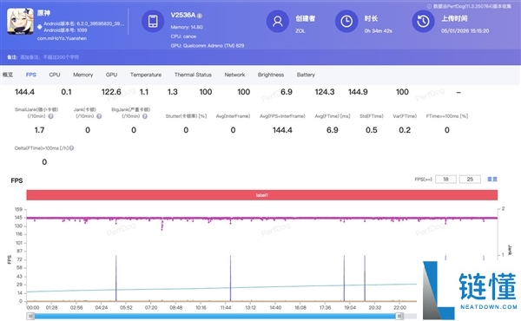Click the FPS threshold field showing 25

470,180
